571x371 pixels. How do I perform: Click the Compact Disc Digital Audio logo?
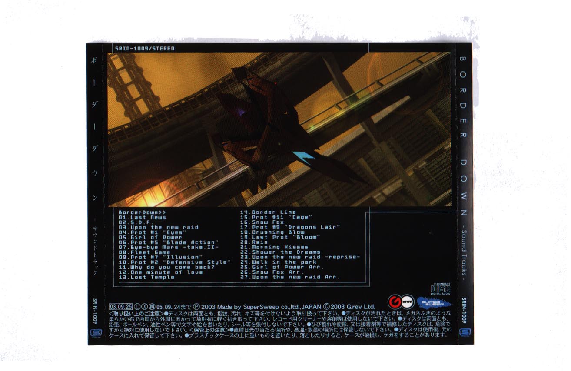pos(440,288)
